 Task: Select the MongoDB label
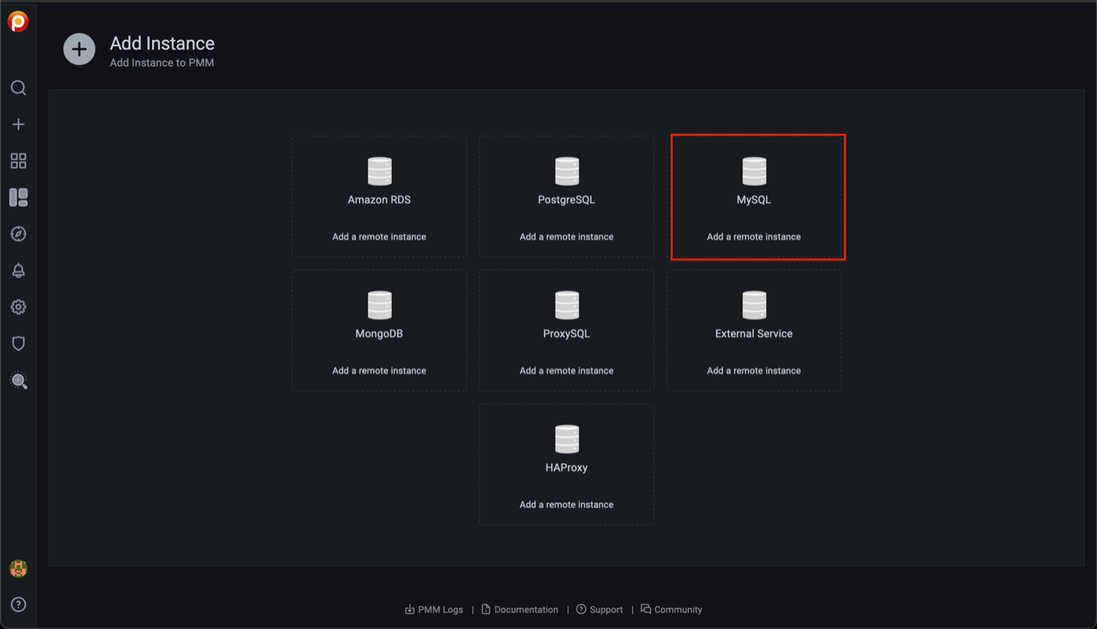click(x=379, y=334)
